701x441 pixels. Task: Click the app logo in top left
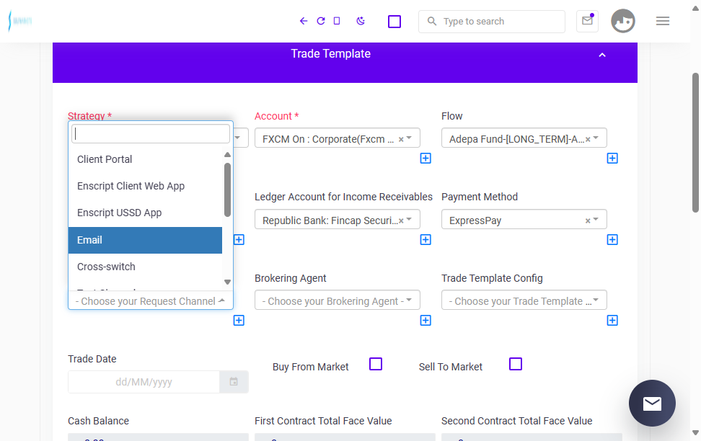click(x=20, y=21)
